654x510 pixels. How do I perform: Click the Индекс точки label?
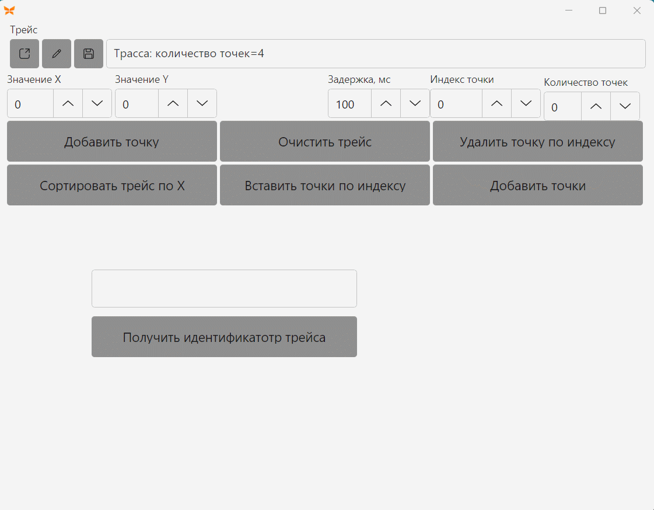pyautogui.click(x=461, y=79)
